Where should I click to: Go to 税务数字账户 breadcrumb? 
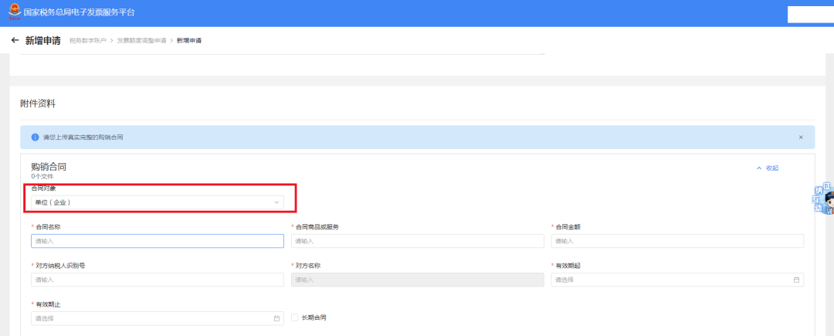coord(88,41)
